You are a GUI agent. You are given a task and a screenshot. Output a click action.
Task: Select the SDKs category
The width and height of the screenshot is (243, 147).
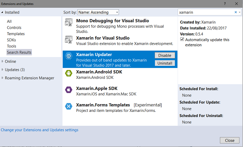(x=11, y=40)
